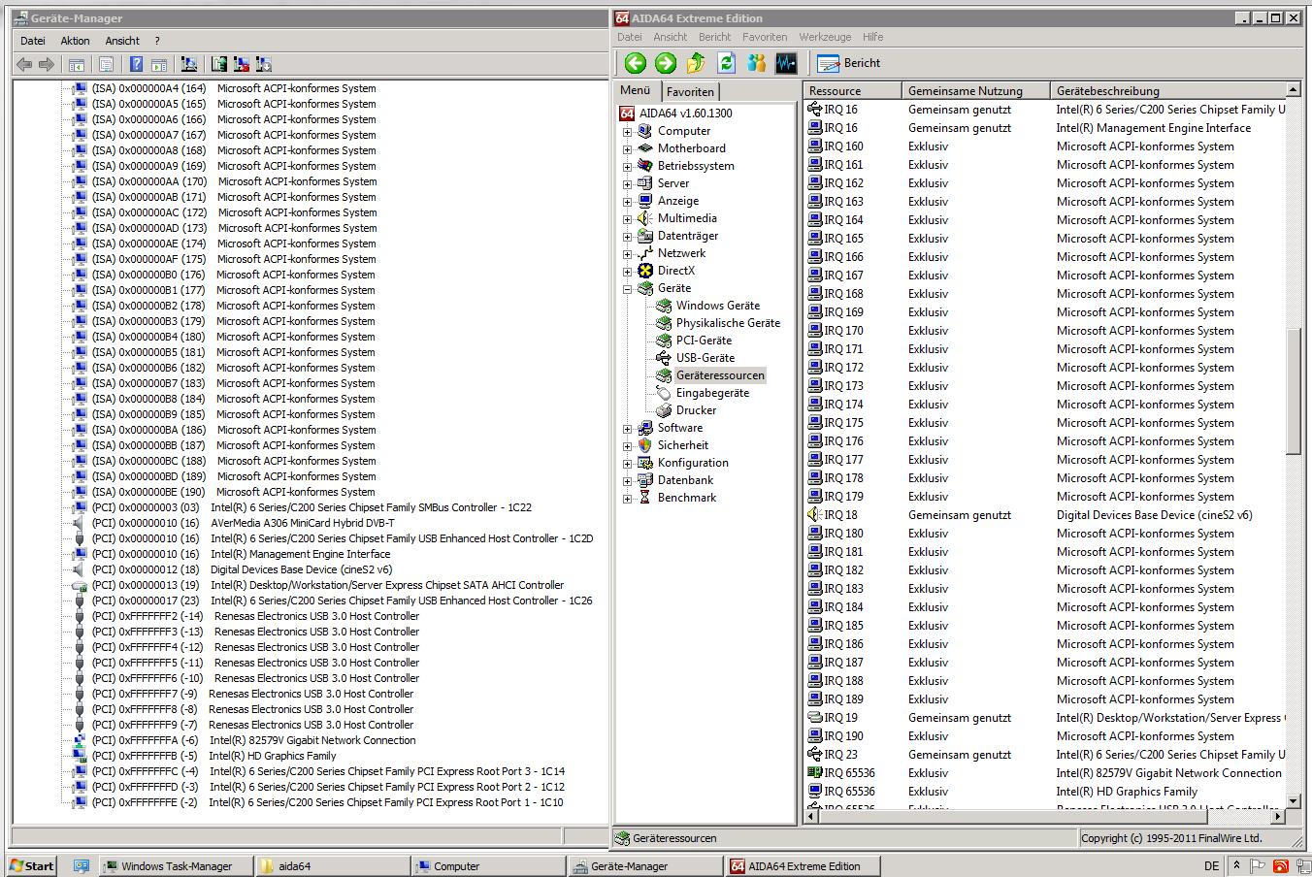Select Windows Geräte in tree
This screenshot has height=877, width=1312.
point(717,306)
